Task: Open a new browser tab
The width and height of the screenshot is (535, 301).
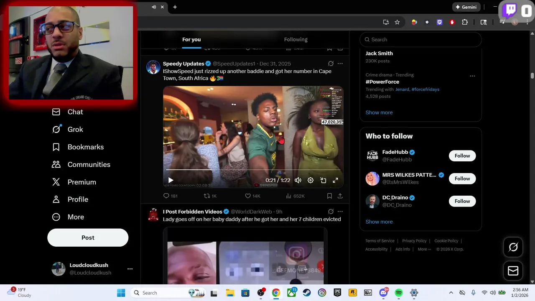Action: coord(175,7)
